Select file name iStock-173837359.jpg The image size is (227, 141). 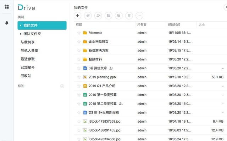105,122
